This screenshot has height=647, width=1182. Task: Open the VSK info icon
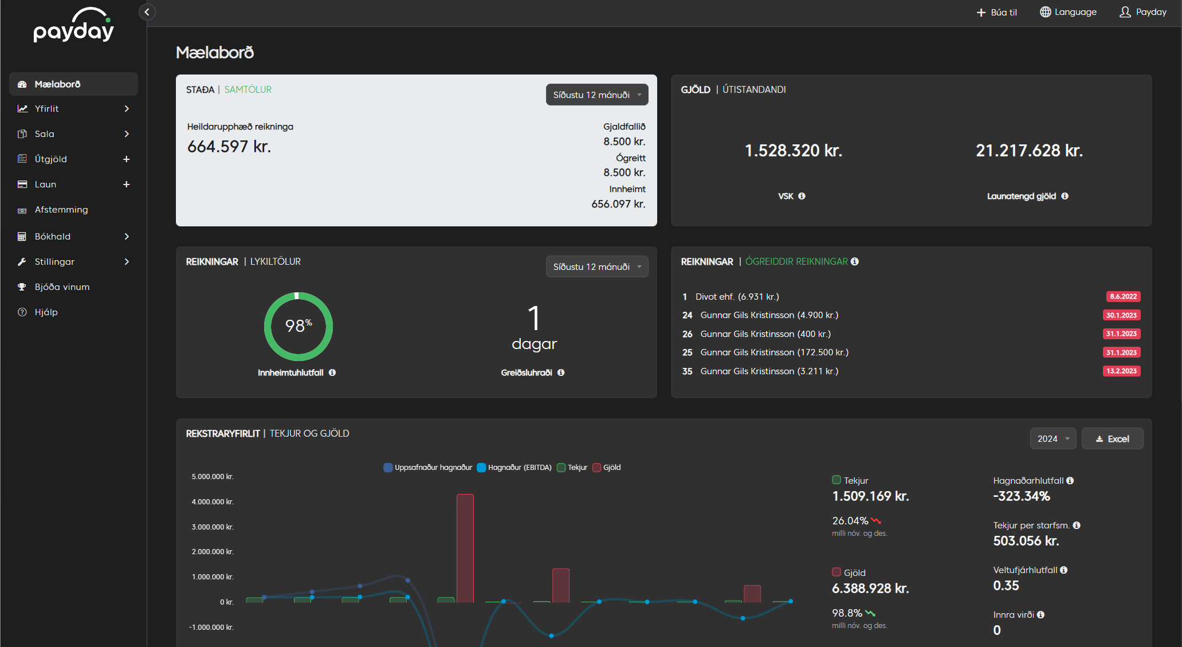[x=802, y=196]
